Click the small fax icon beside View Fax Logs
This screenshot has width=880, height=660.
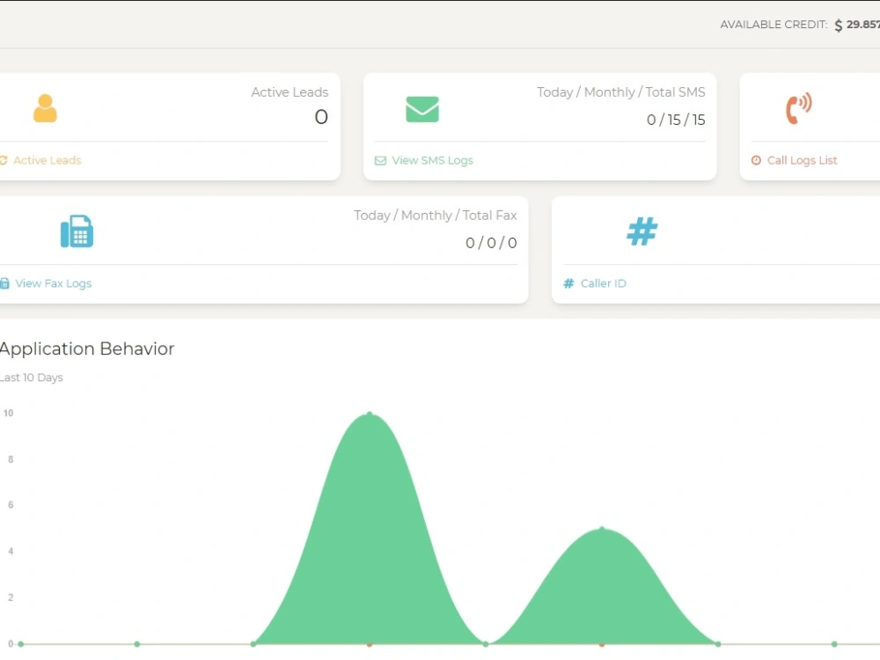click(x=5, y=283)
